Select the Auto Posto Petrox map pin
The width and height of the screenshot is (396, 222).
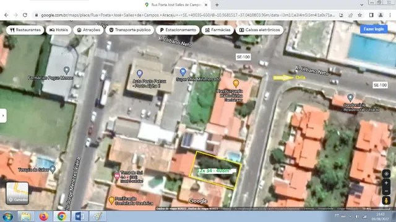click(x=139, y=73)
